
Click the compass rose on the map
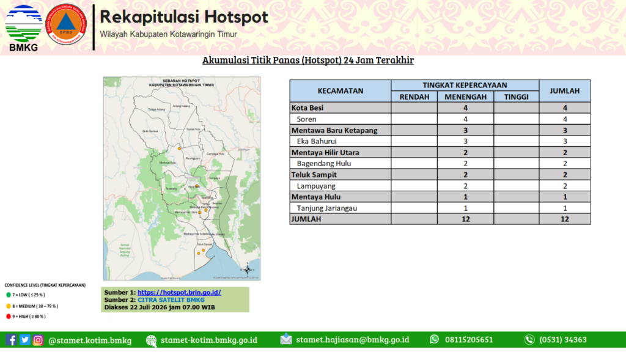click(248, 269)
